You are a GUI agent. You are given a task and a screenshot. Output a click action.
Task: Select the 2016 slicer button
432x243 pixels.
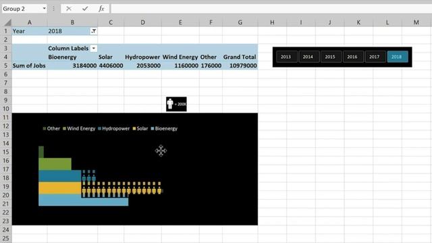[352, 57]
